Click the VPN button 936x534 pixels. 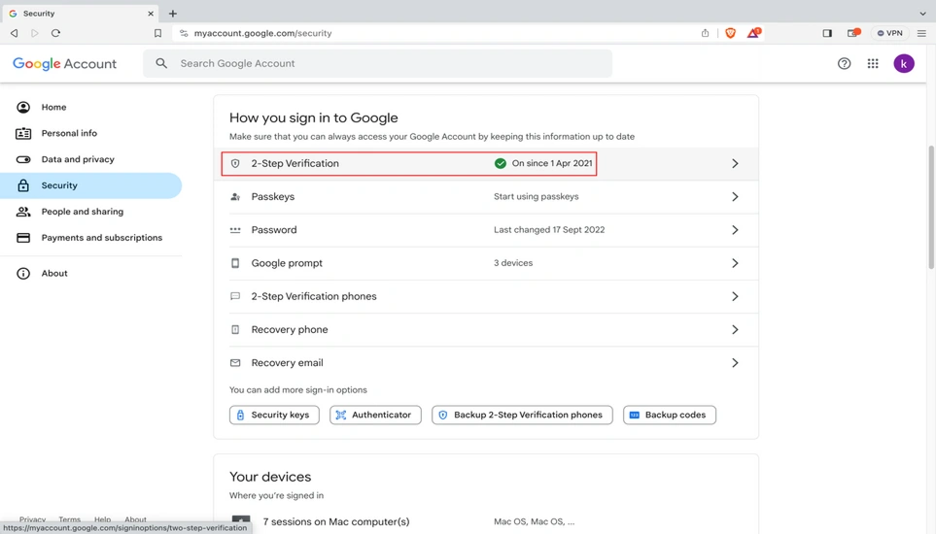point(889,33)
